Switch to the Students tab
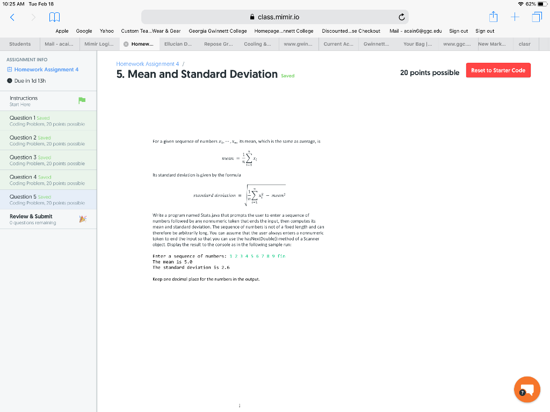The width and height of the screenshot is (550, 412). pos(20,43)
